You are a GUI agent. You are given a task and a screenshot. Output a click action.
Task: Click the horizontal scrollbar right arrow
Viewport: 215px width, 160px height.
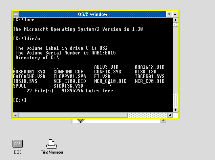[170, 115]
